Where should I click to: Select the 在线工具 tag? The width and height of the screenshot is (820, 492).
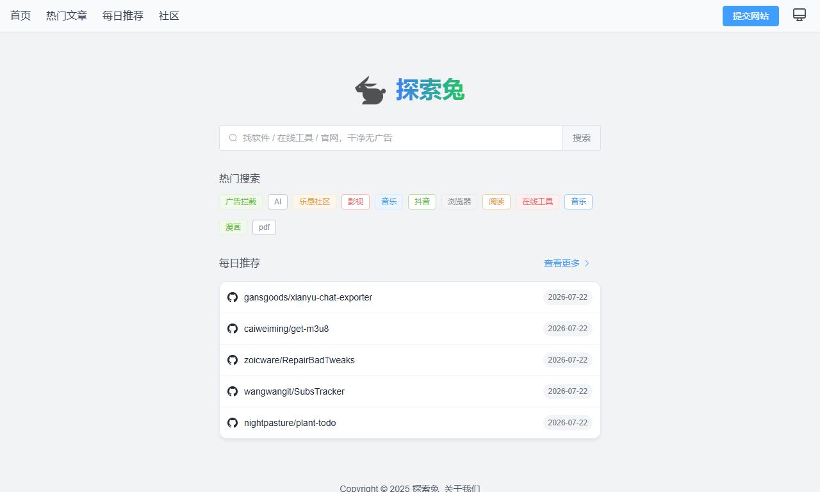[x=537, y=202]
